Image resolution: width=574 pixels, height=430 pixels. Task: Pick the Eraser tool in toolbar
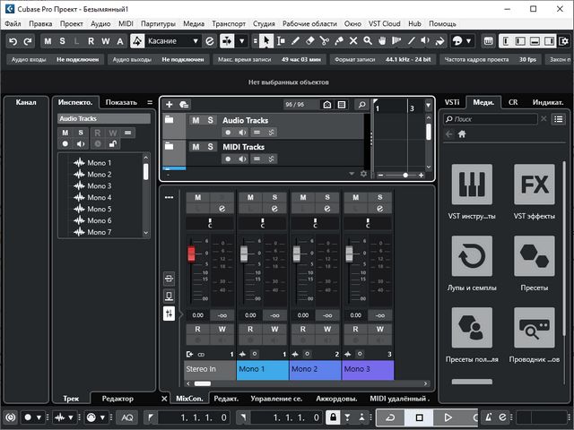[309, 41]
